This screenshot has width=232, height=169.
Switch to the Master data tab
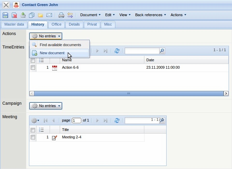pyautogui.click(x=14, y=25)
